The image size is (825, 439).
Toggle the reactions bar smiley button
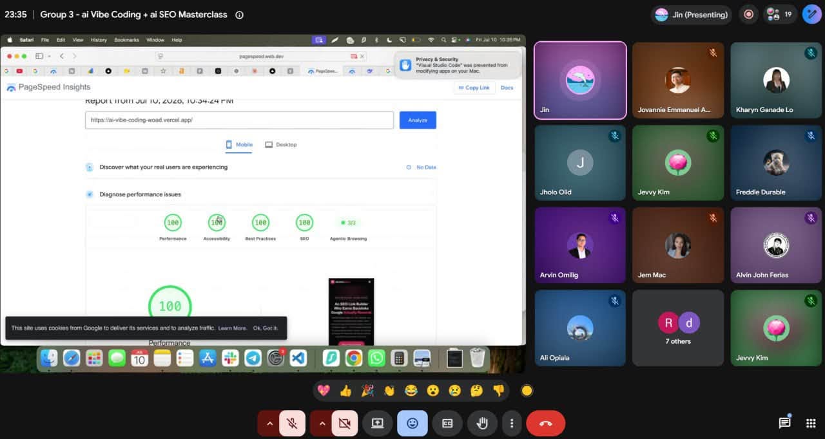click(x=412, y=424)
